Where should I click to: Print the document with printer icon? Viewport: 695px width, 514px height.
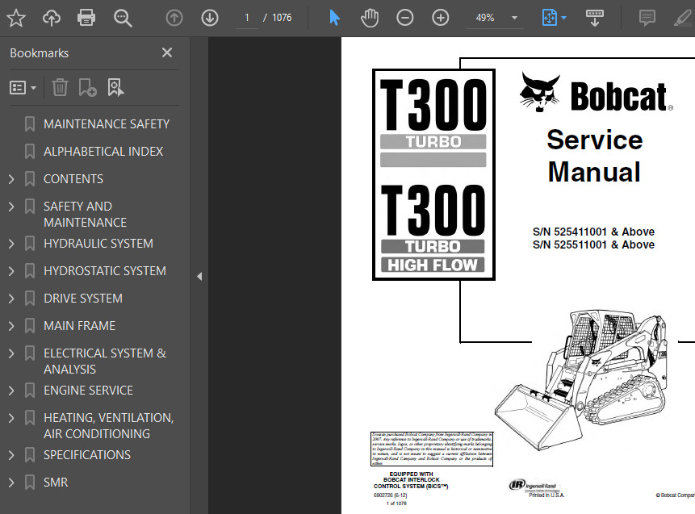pos(86,18)
